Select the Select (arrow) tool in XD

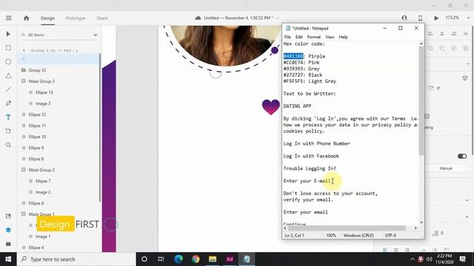(x=8, y=34)
